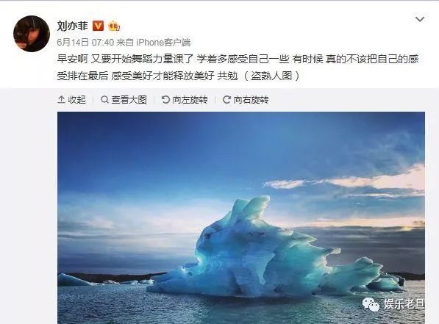
Task: Click the iPhone客户端 source link
Action: pos(163,43)
